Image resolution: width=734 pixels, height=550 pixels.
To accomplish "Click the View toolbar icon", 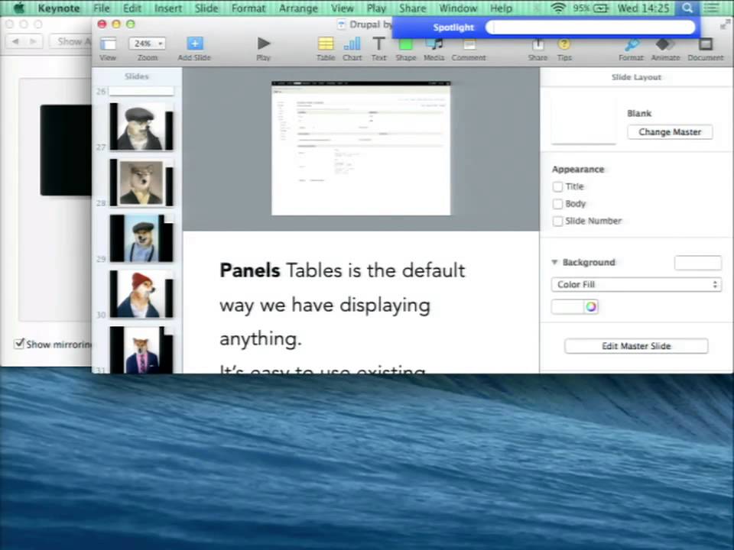I will pyautogui.click(x=108, y=44).
